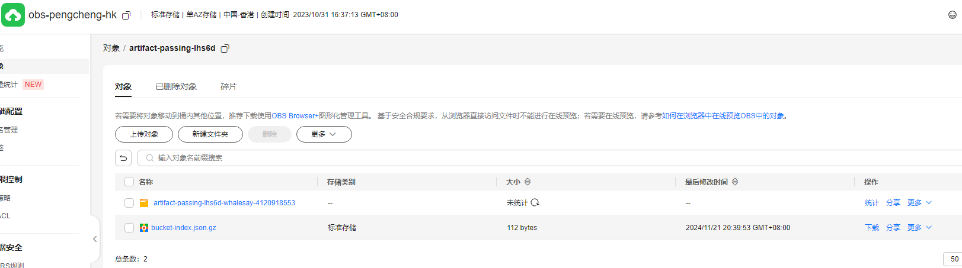
Task: Open the 更多 dropdown in toolbar
Action: pyautogui.click(x=324, y=134)
